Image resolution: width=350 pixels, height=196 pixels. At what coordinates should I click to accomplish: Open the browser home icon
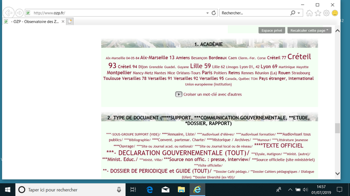(x=310, y=13)
